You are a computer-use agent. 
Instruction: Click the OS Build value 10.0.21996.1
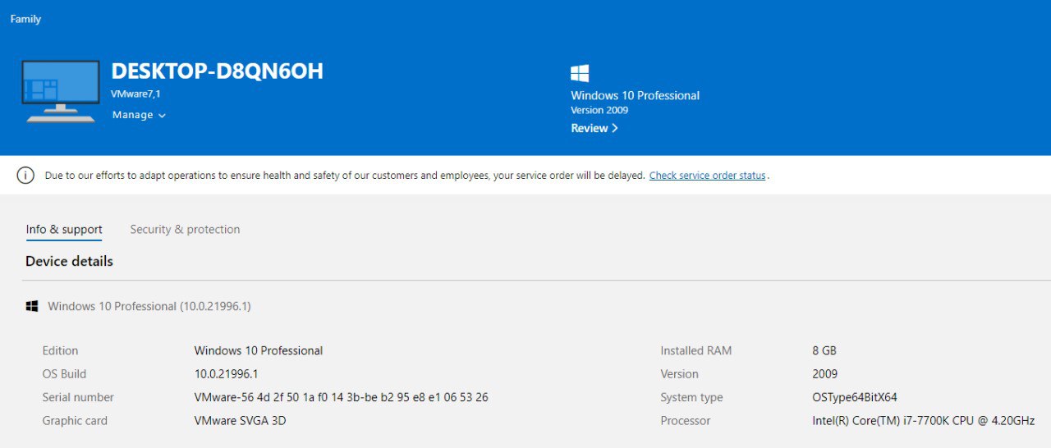(x=226, y=374)
